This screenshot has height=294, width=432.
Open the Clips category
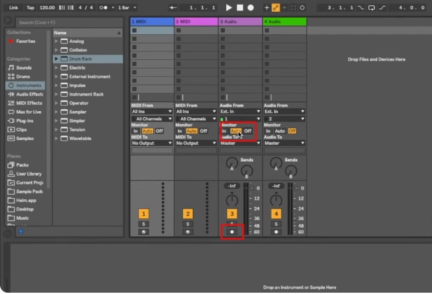coord(17,130)
